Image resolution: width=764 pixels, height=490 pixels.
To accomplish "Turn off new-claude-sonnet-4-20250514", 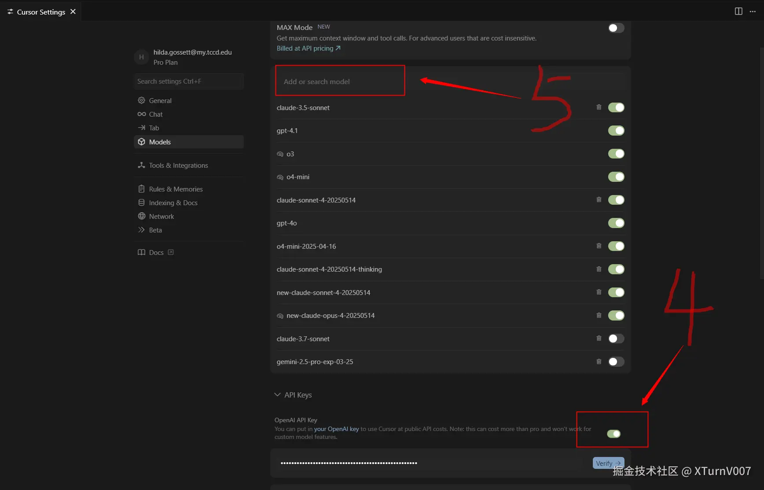I will [x=616, y=292].
